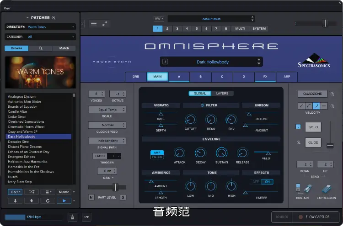Click the shuffle patches icon
This screenshot has width=343, height=226.
(x=32, y=192)
